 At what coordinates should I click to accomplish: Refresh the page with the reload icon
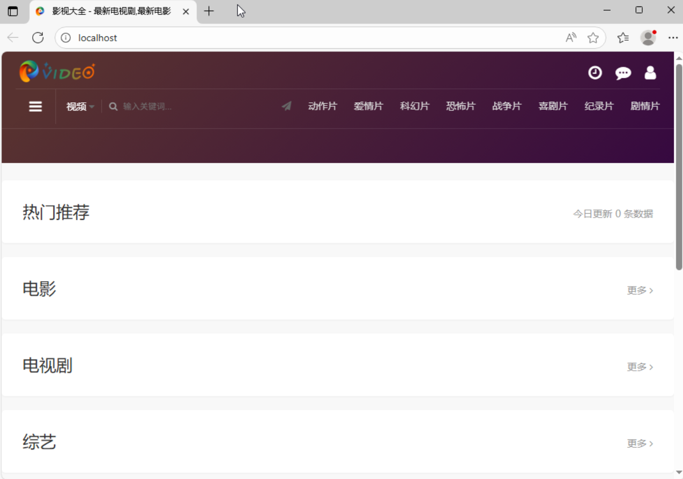[38, 38]
